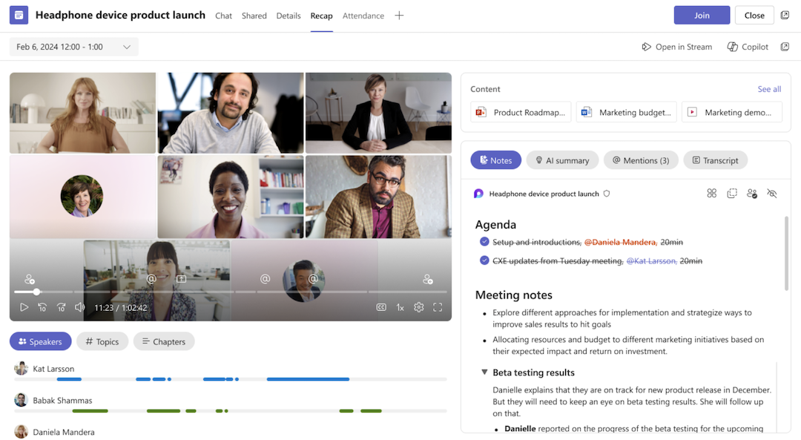Switch to the Attendance tab
Viewport: 801px width, 440px height.
[x=363, y=16]
